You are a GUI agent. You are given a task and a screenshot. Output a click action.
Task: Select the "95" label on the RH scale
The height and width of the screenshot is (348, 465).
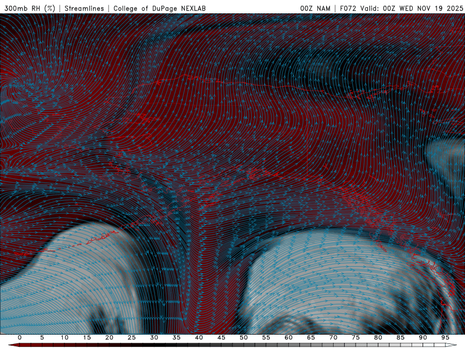pyautogui.click(x=445, y=338)
